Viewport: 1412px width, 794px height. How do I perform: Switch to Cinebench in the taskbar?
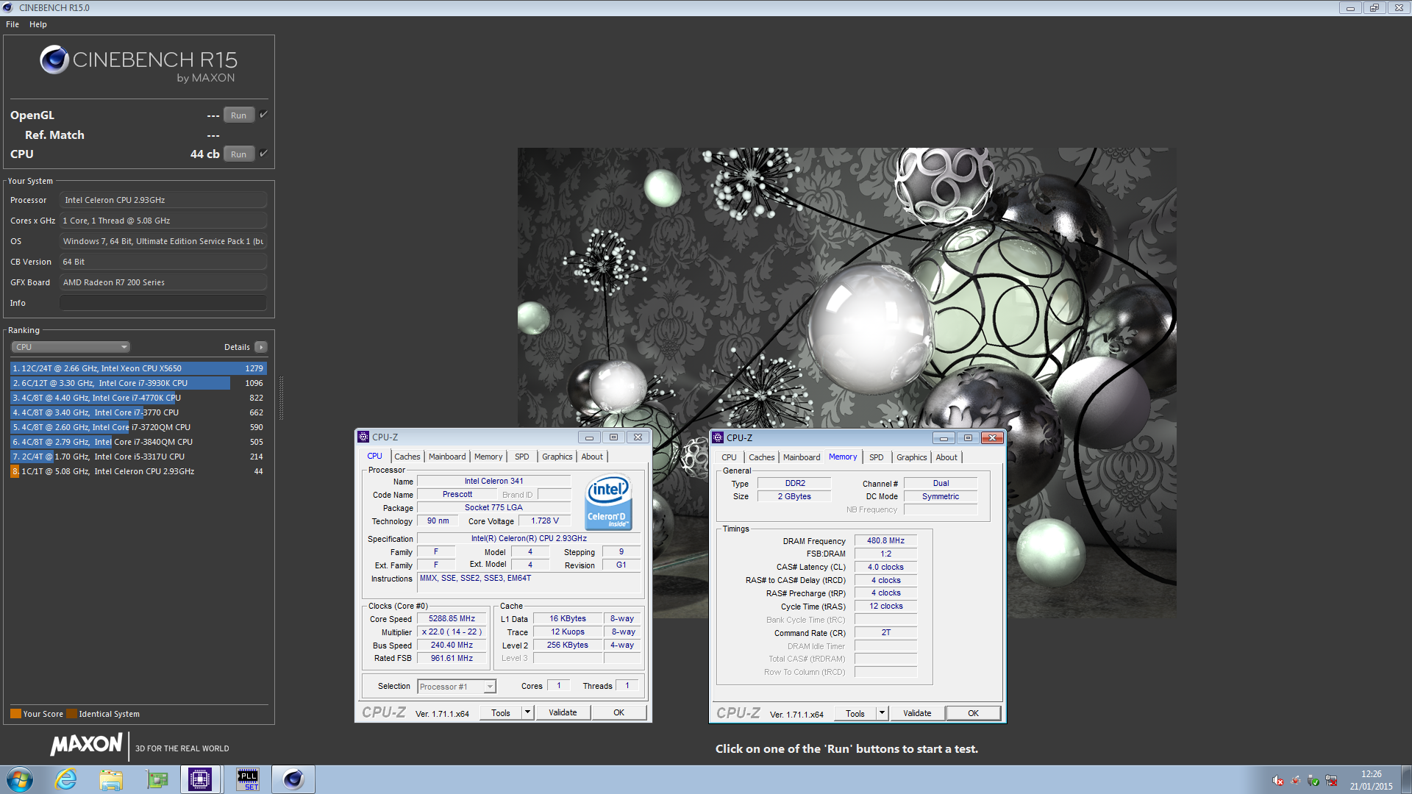tap(293, 779)
